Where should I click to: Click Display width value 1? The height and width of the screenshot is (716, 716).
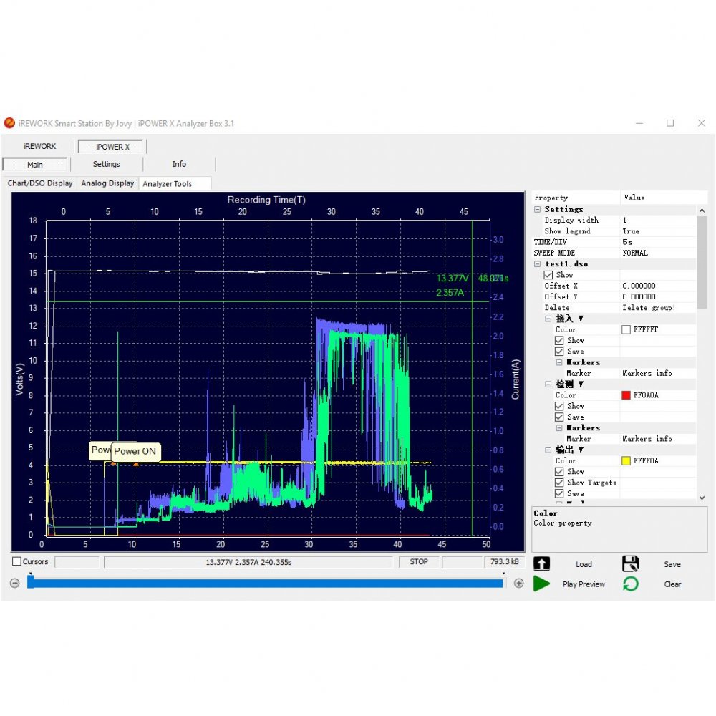click(624, 220)
